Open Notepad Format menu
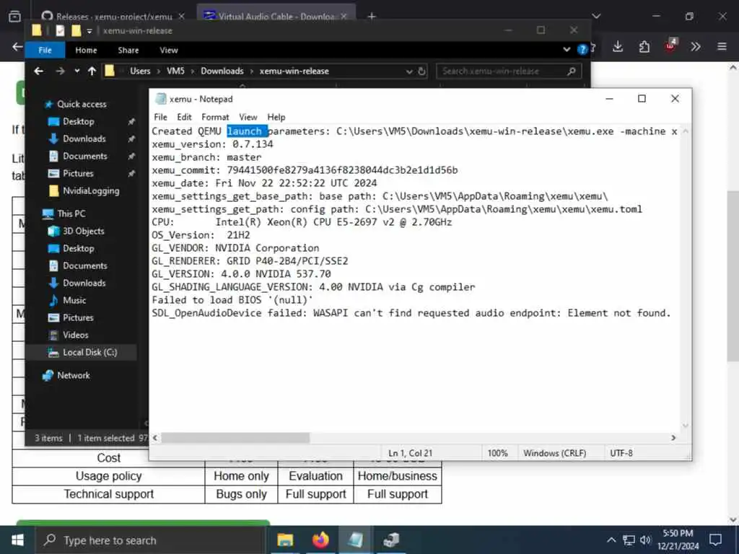The height and width of the screenshot is (554, 739). click(215, 117)
